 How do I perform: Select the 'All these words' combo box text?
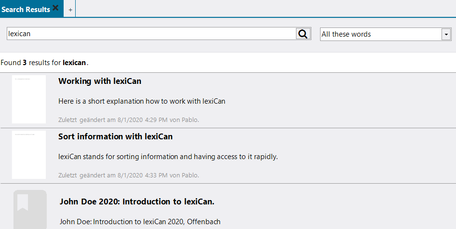381,34
